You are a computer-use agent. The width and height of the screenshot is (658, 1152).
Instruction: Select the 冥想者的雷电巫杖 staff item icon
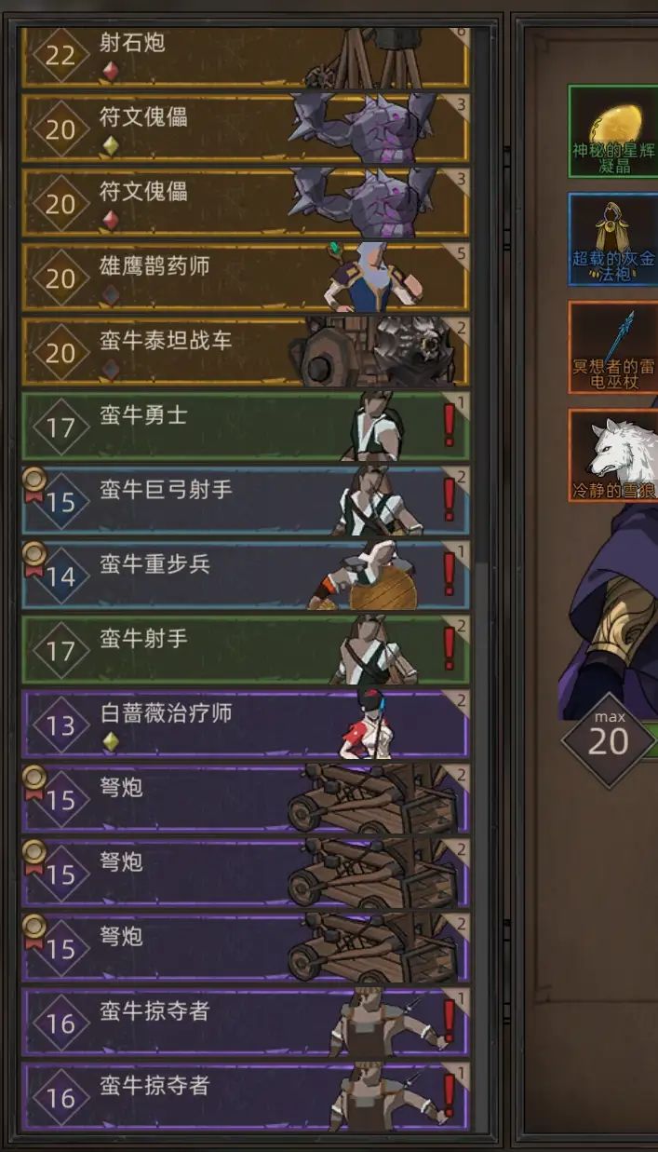pos(613,347)
